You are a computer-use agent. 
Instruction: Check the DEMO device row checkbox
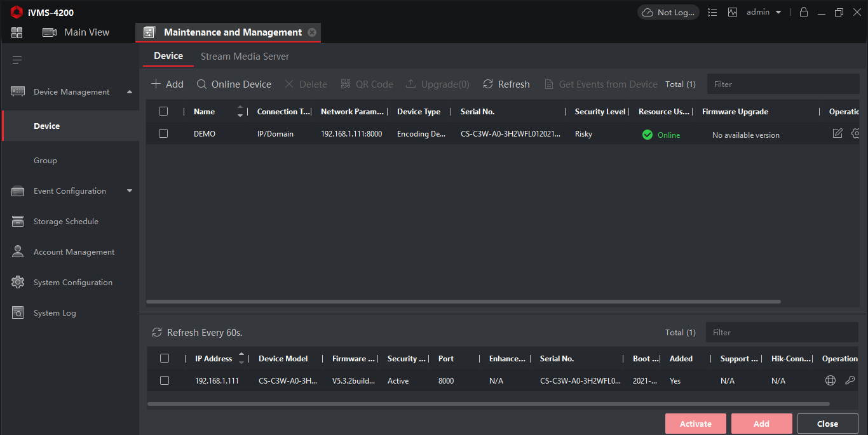coord(163,134)
